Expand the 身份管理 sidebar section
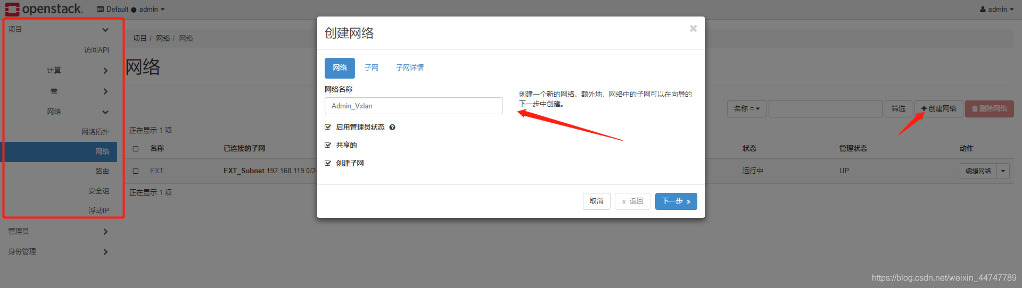1022x288 pixels. click(59, 251)
